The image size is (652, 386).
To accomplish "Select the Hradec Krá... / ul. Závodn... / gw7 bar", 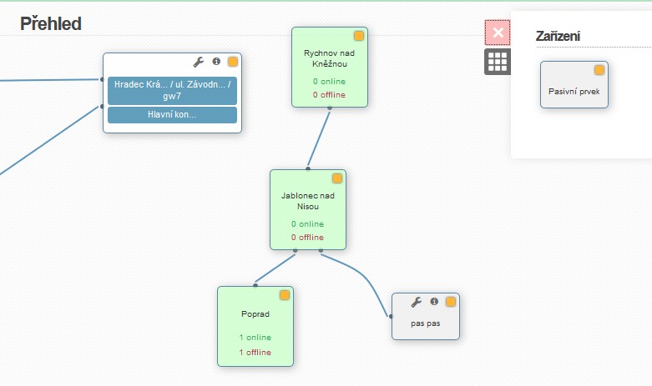I will [x=172, y=91].
